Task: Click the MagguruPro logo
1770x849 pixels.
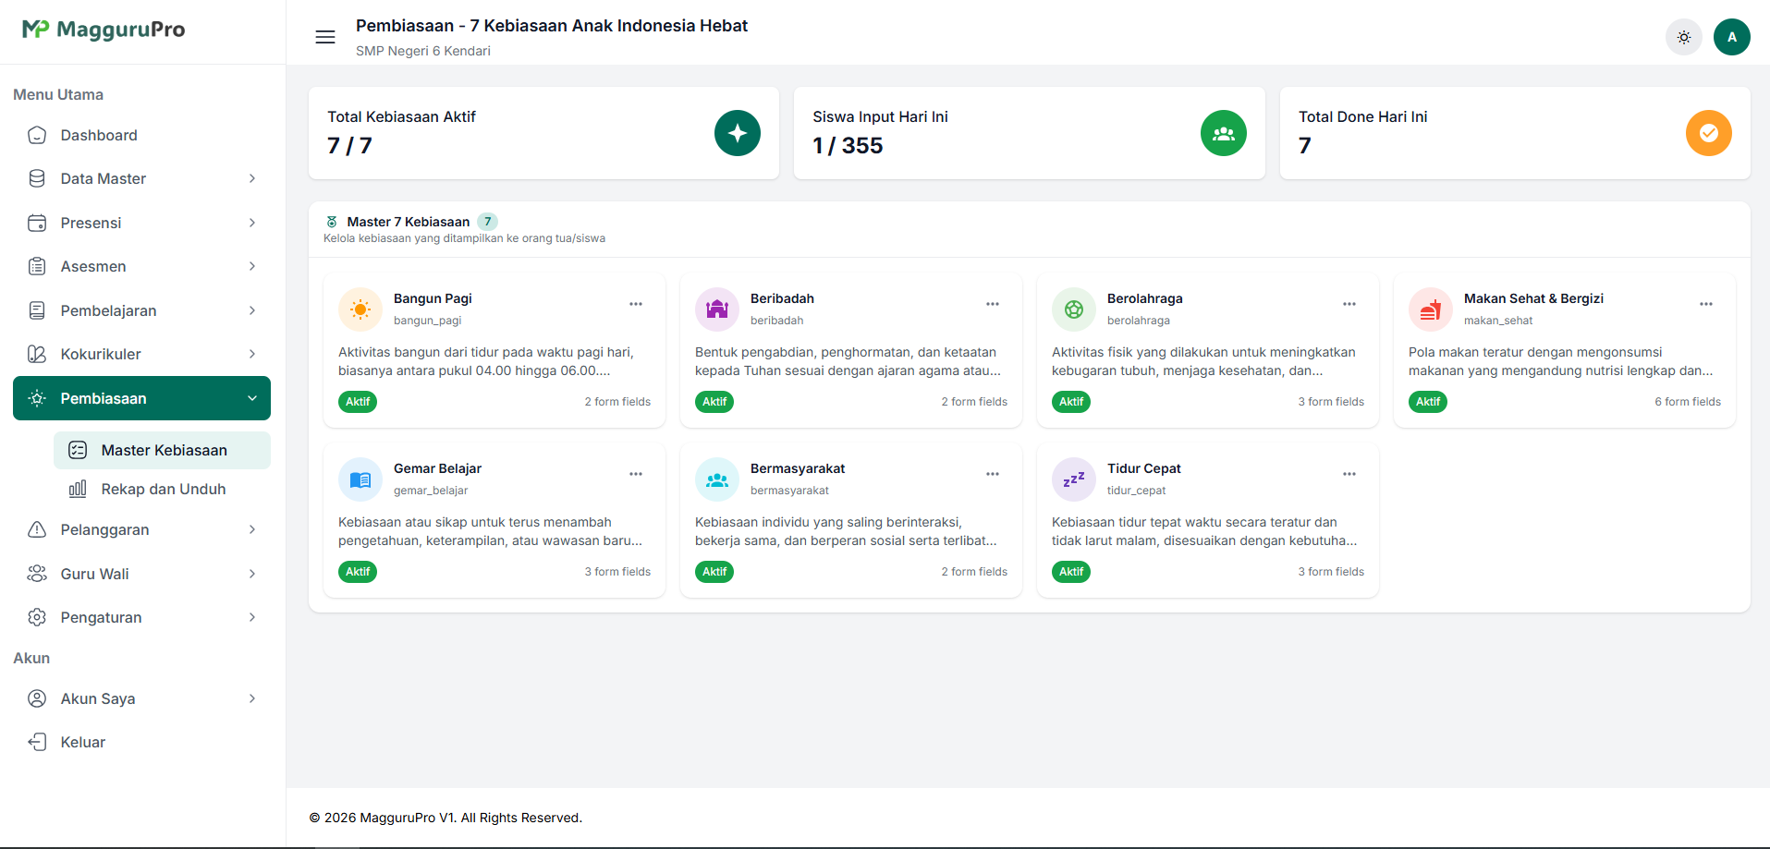Action: point(104,30)
